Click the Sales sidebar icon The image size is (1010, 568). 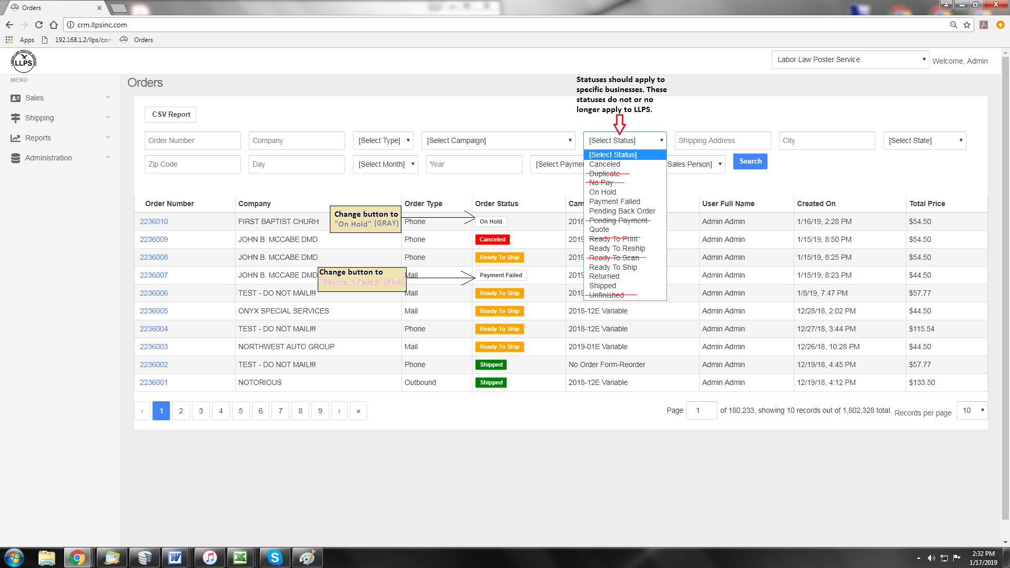[16, 98]
